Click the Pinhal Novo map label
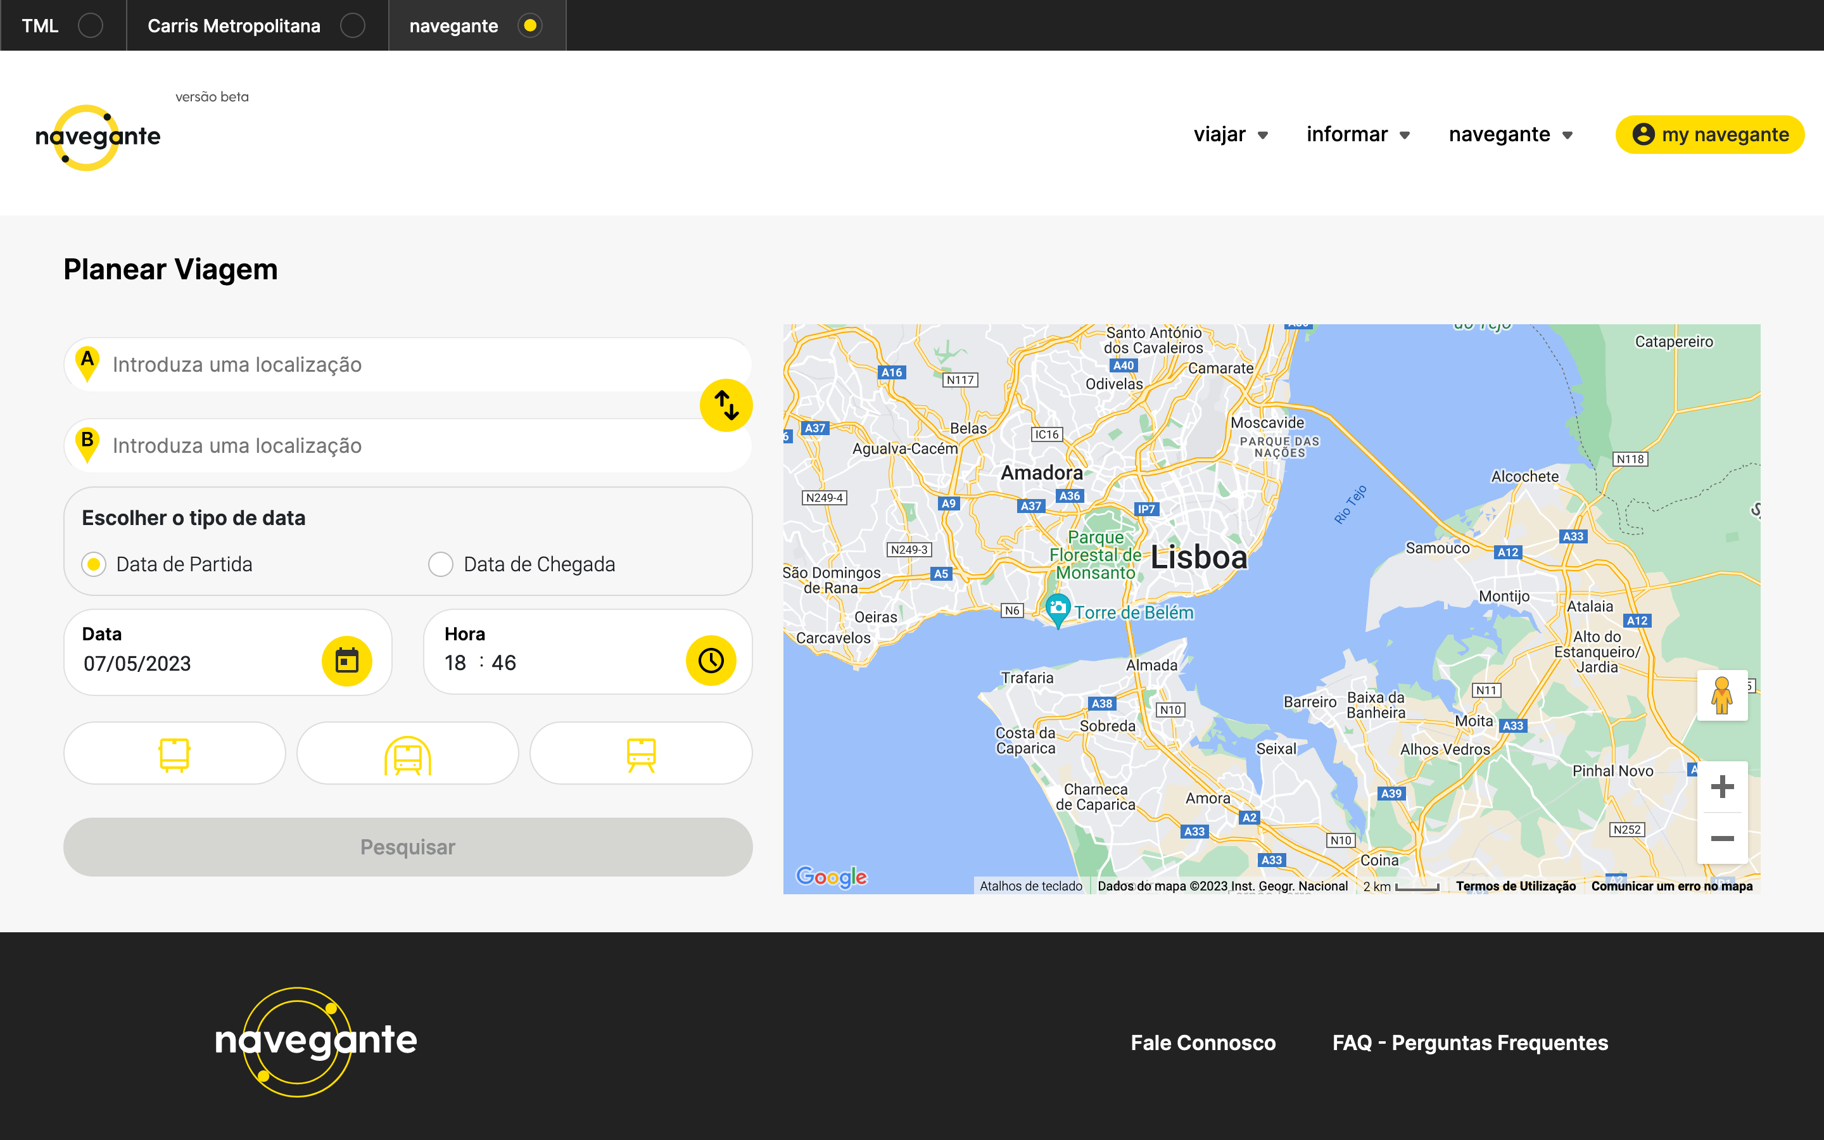 point(1613,771)
